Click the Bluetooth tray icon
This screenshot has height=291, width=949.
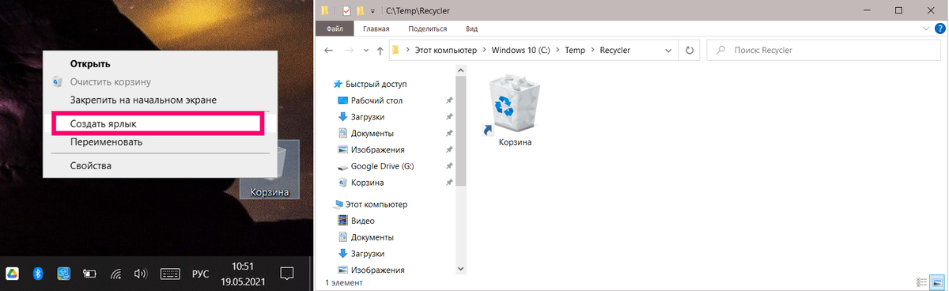[37, 274]
